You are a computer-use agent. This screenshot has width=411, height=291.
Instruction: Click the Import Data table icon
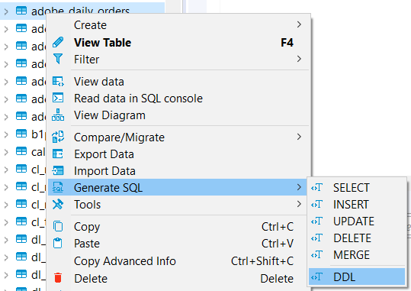click(x=58, y=170)
